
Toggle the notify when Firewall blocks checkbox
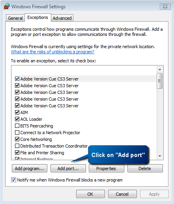[13, 180]
